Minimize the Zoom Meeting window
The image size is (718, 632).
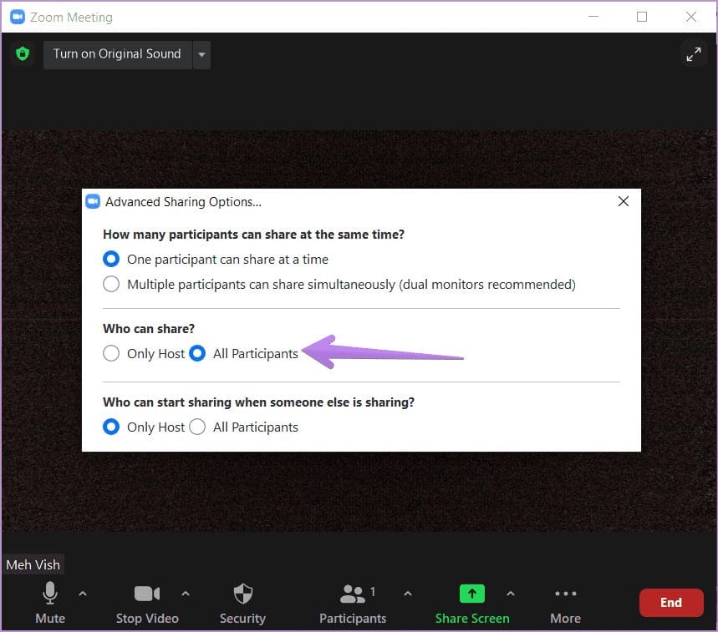593,17
